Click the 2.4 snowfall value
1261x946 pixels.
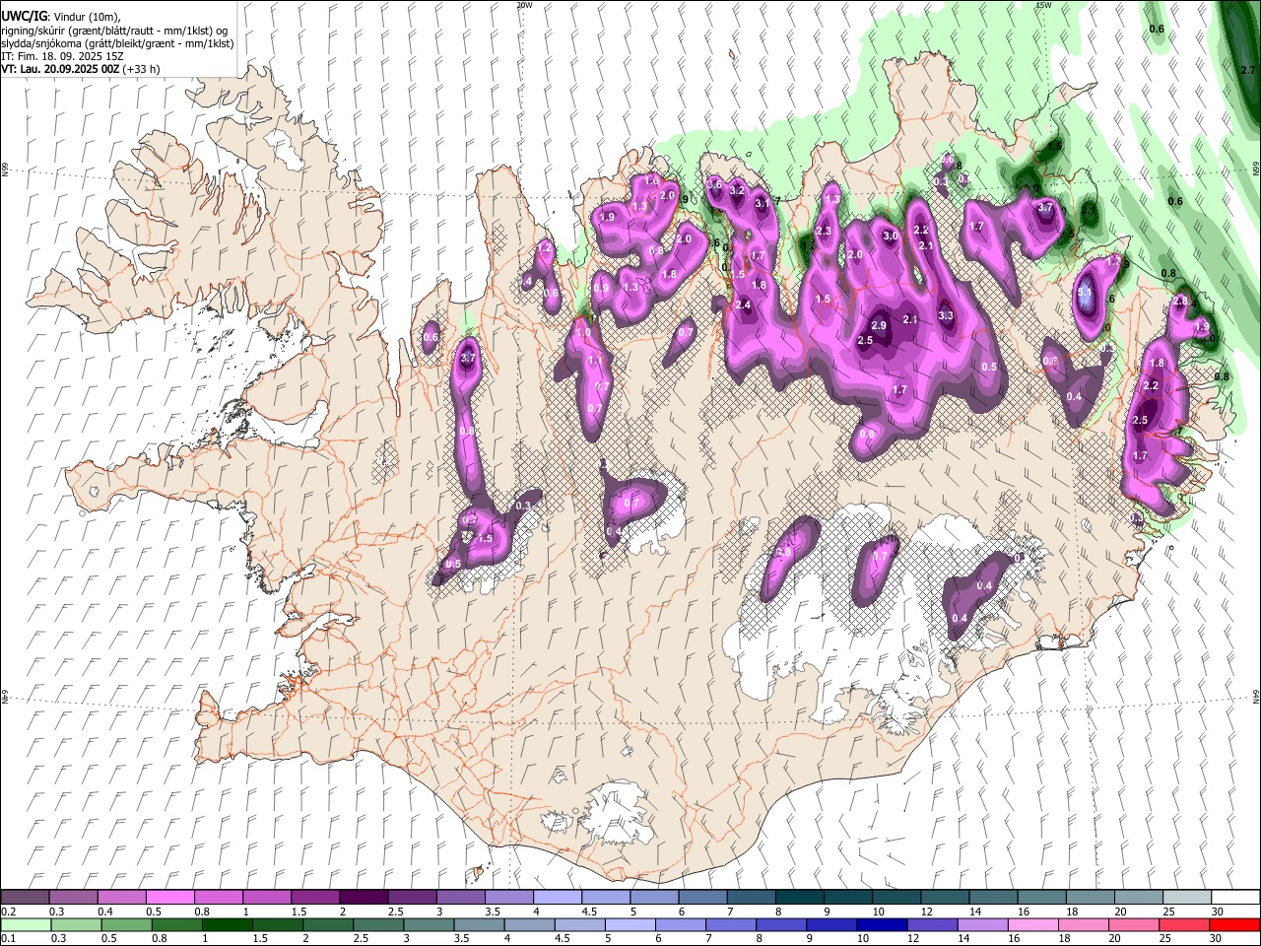(x=743, y=304)
